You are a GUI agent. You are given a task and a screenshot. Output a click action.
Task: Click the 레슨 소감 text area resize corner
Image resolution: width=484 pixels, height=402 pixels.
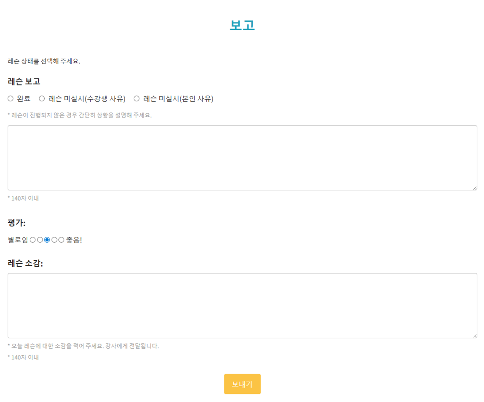pyautogui.click(x=474, y=335)
